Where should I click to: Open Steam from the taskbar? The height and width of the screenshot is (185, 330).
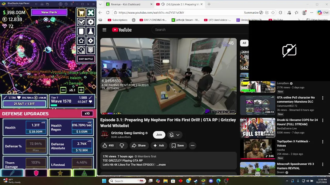(x=196, y=181)
